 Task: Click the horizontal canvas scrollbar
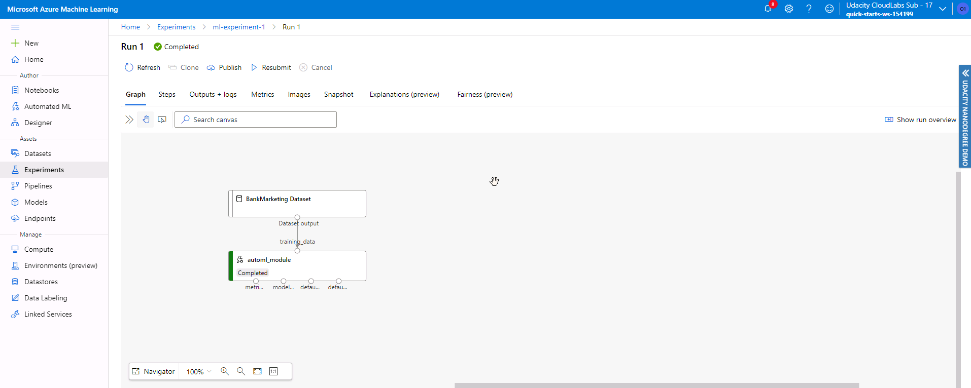tap(656, 385)
